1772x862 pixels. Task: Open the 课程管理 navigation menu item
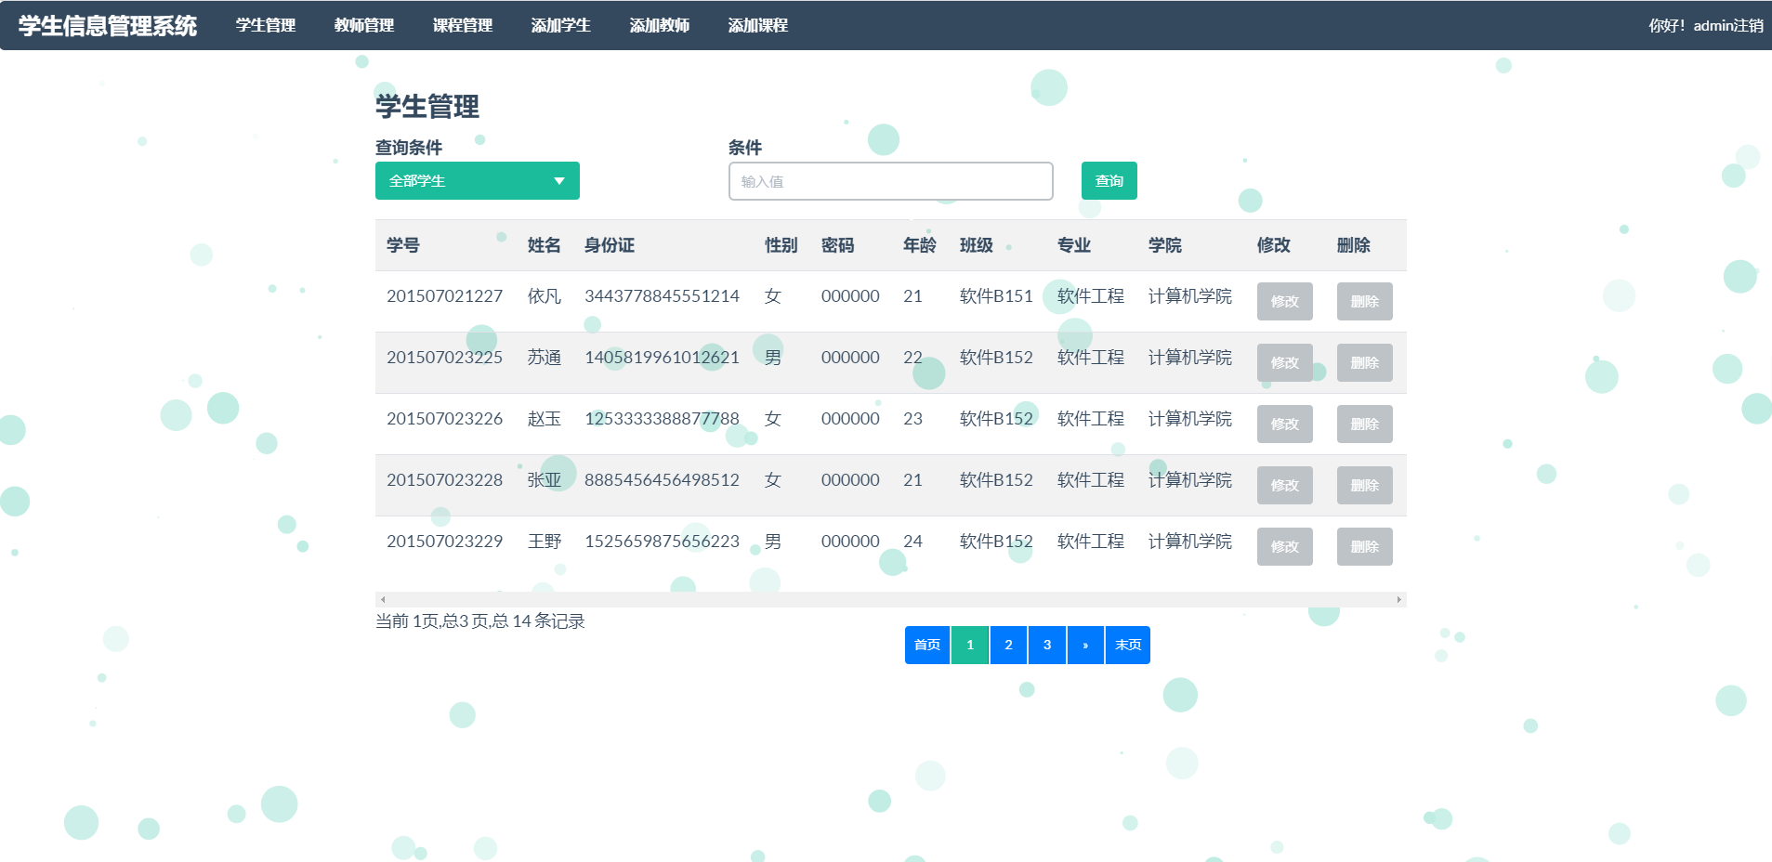463,25
